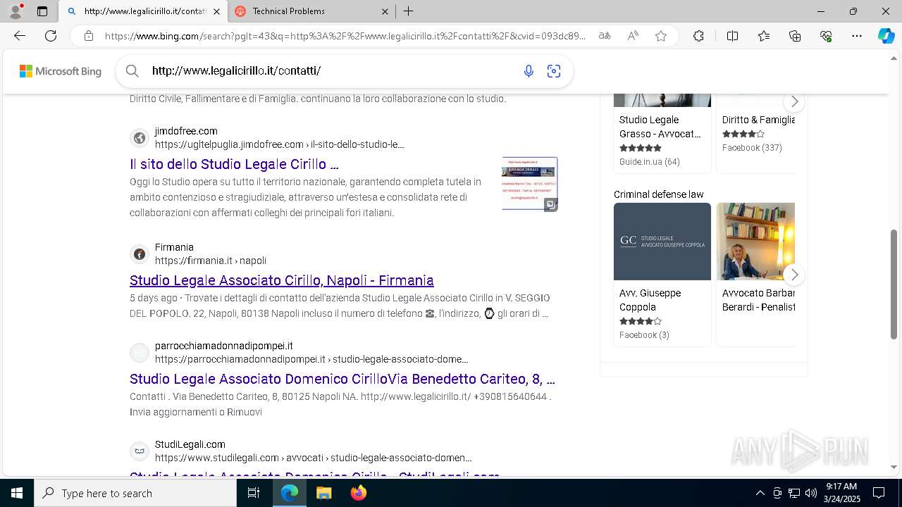Open the notification center icon
Image resolution: width=902 pixels, height=507 pixels.
879,493
